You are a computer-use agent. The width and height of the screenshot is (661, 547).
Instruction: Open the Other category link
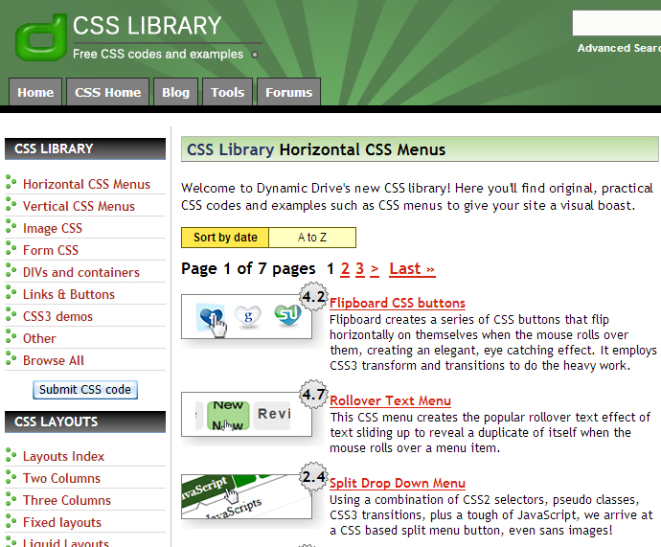39,338
